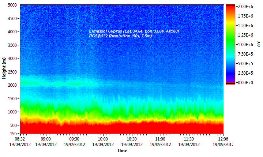This screenshot has width=263, height=157.
Task: Click the 11:30 time axis tick label
Action: point(189,139)
